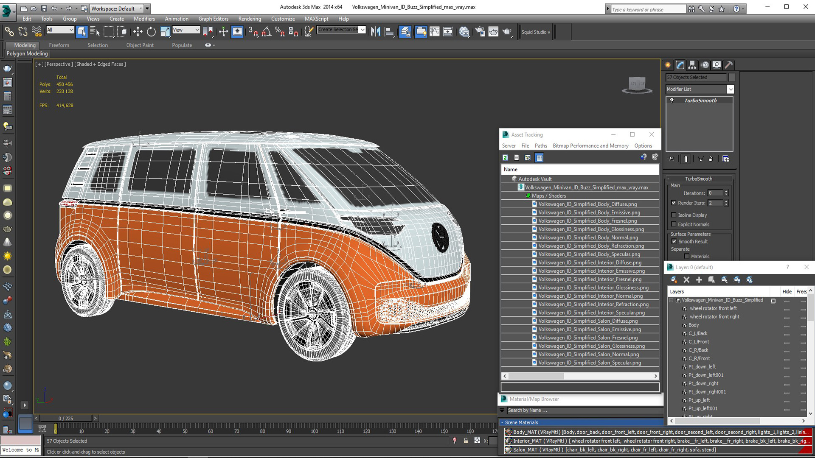815x458 pixels.
Task: Choose the Select and Move tool
Action: point(138,31)
